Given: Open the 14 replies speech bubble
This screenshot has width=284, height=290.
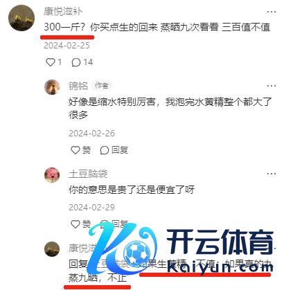Looking at the screenshot, I should click(x=76, y=62).
